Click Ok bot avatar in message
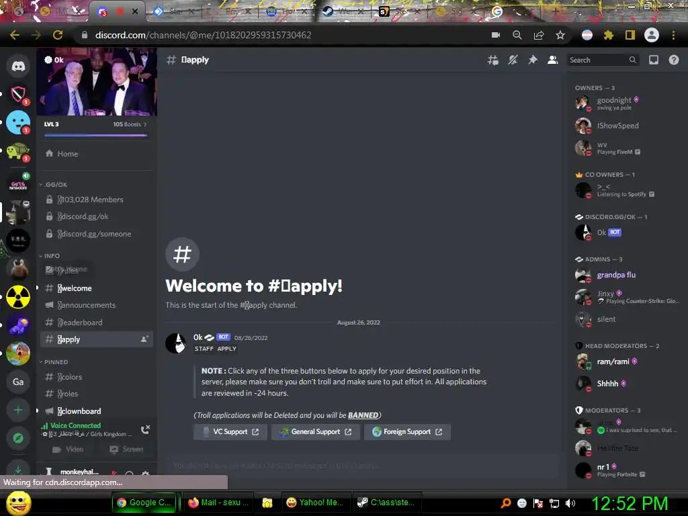688x516 pixels. click(175, 343)
